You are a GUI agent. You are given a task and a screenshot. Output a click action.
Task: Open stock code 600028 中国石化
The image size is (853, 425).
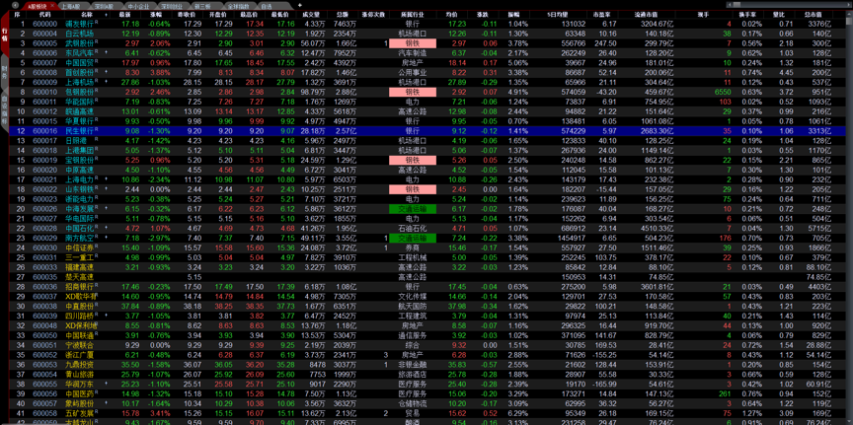pyautogui.click(x=45, y=228)
